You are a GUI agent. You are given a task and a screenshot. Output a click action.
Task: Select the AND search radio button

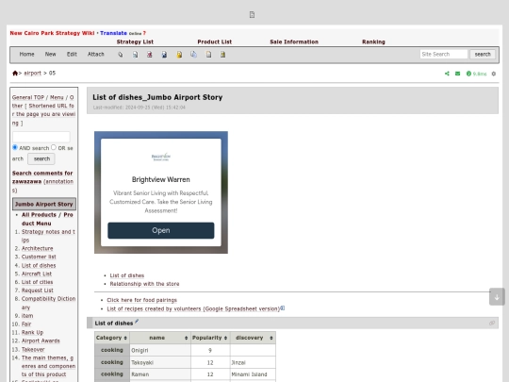[15, 147]
